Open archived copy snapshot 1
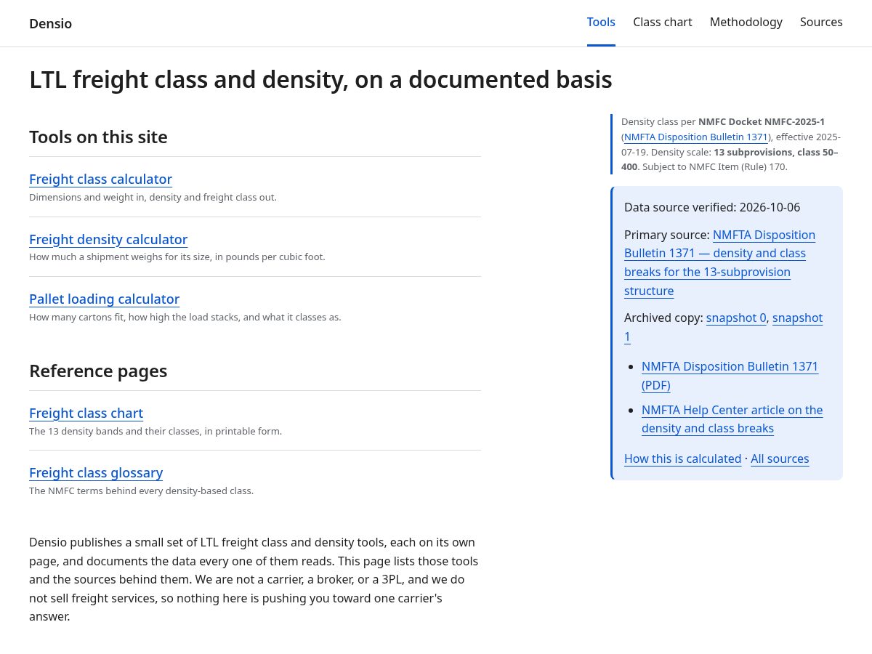 click(x=723, y=327)
